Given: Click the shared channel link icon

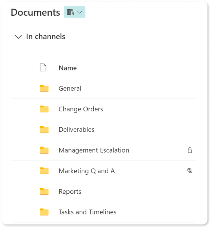Looking at the screenshot, I should (190, 171).
